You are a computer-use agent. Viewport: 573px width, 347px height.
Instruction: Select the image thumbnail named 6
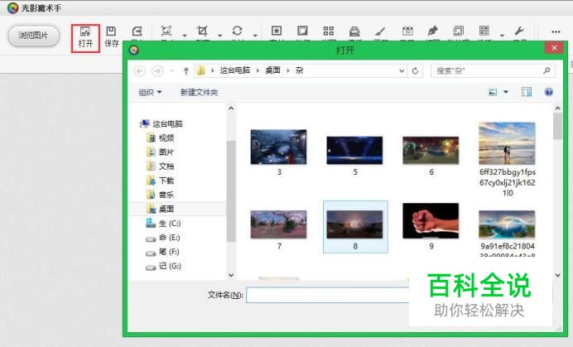click(431, 150)
